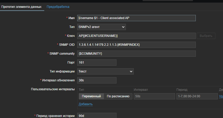This screenshot has height=118, width=223.
Task: Select the Переменный interval type
Action: tap(91, 96)
